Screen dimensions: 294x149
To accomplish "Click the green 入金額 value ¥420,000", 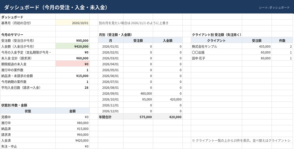I will (x=73, y=47).
